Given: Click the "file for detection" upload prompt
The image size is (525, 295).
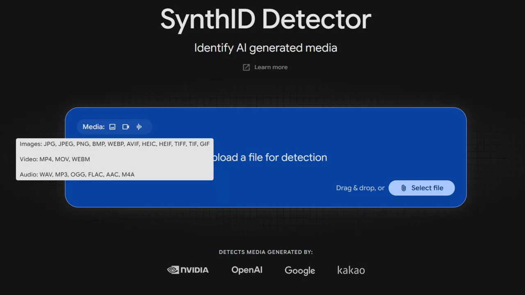Looking at the screenshot, I should click(288, 157).
